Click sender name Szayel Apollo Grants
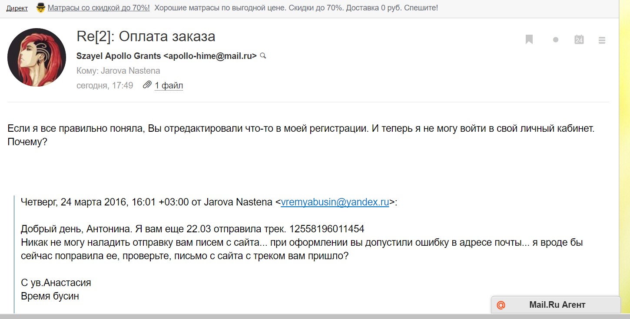Screen dimensions: 630x319 click(x=119, y=56)
